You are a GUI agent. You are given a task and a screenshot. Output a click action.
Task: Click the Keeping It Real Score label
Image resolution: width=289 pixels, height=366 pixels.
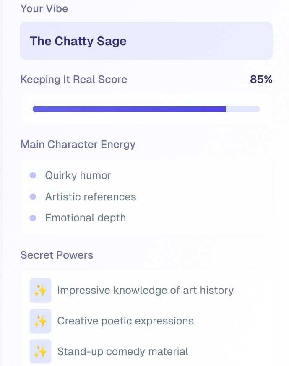click(74, 79)
